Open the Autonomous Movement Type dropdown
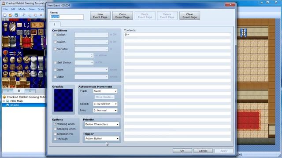The width and height of the screenshot is (282, 158). [105, 91]
